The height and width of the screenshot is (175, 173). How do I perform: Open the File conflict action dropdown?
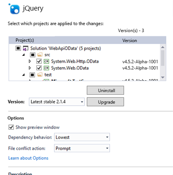point(82,148)
